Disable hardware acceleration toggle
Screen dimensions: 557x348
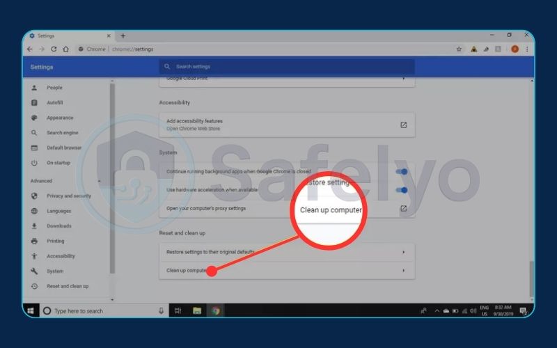click(402, 189)
